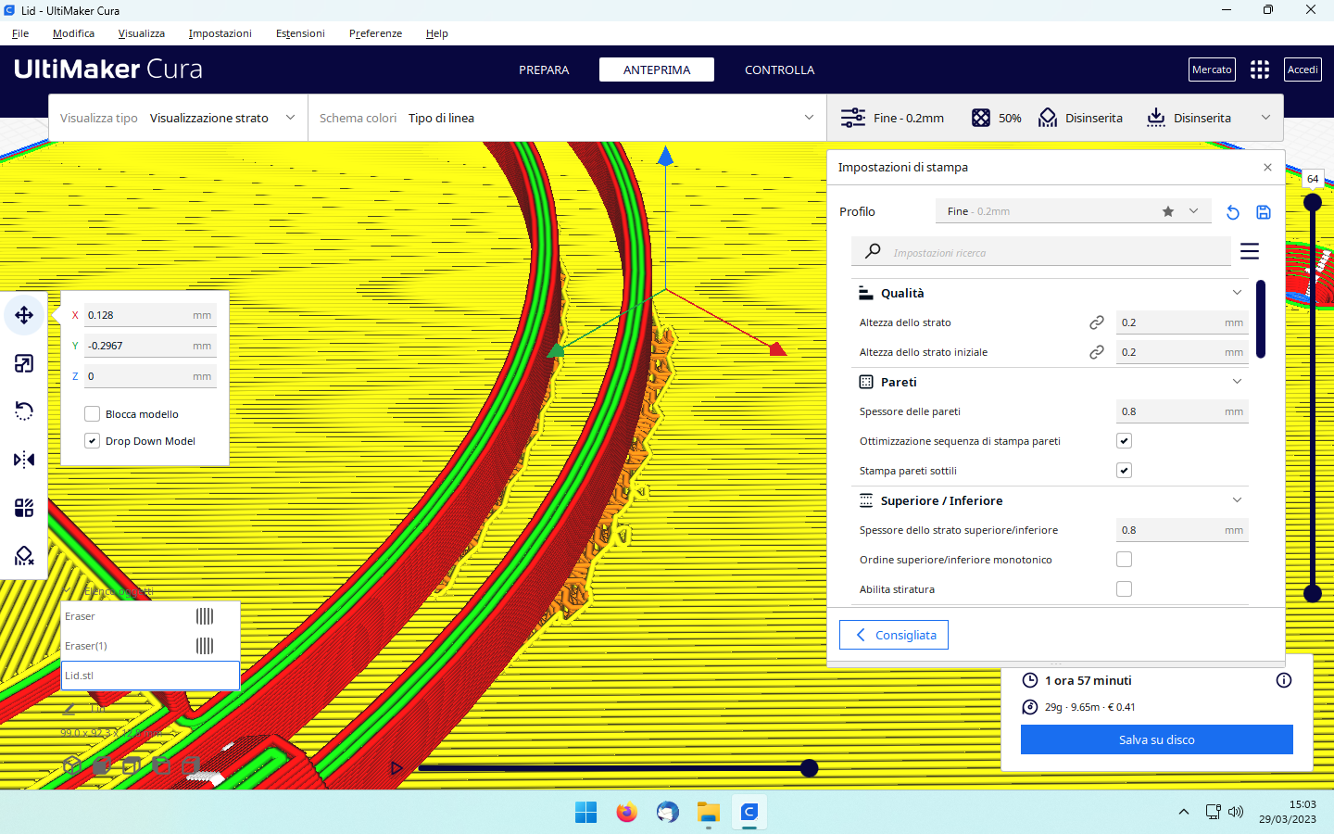Switch to the 3D camera view preset
This screenshot has height=834, width=1334.
click(72, 765)
